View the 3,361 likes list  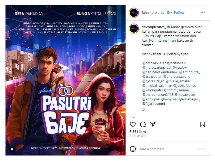[x=138, y=132]
